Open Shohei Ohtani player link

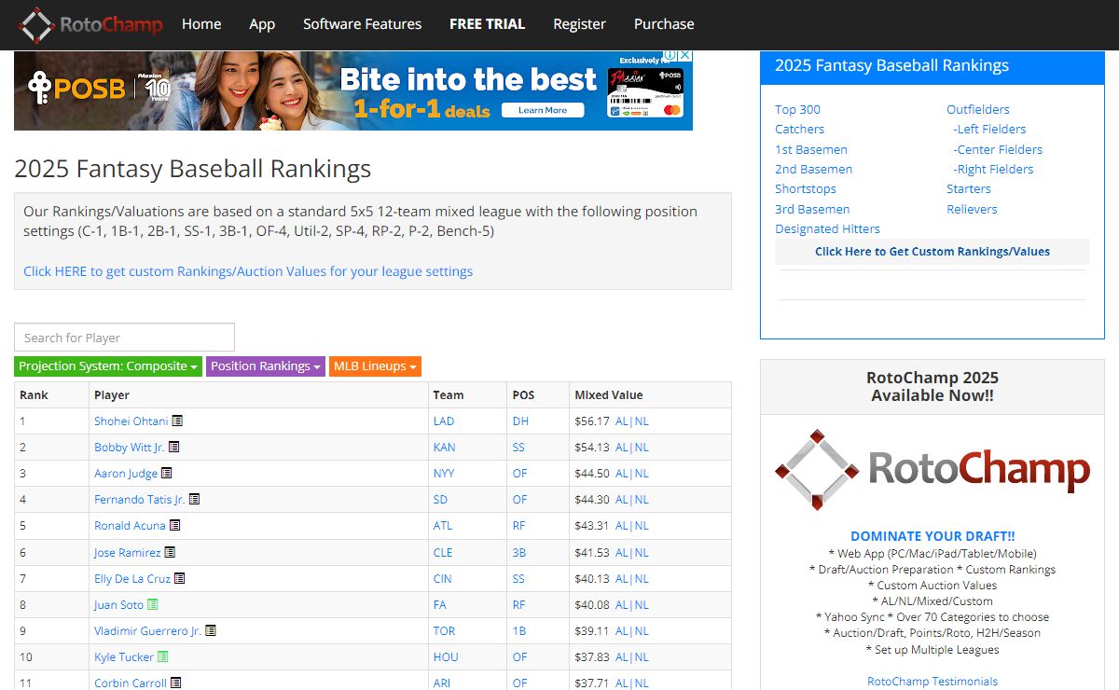click(x=131, y=421)
